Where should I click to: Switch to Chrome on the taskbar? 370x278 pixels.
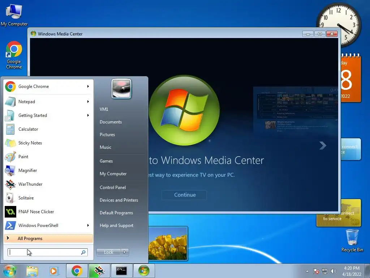pyautogui.click(x=77, y=271)
